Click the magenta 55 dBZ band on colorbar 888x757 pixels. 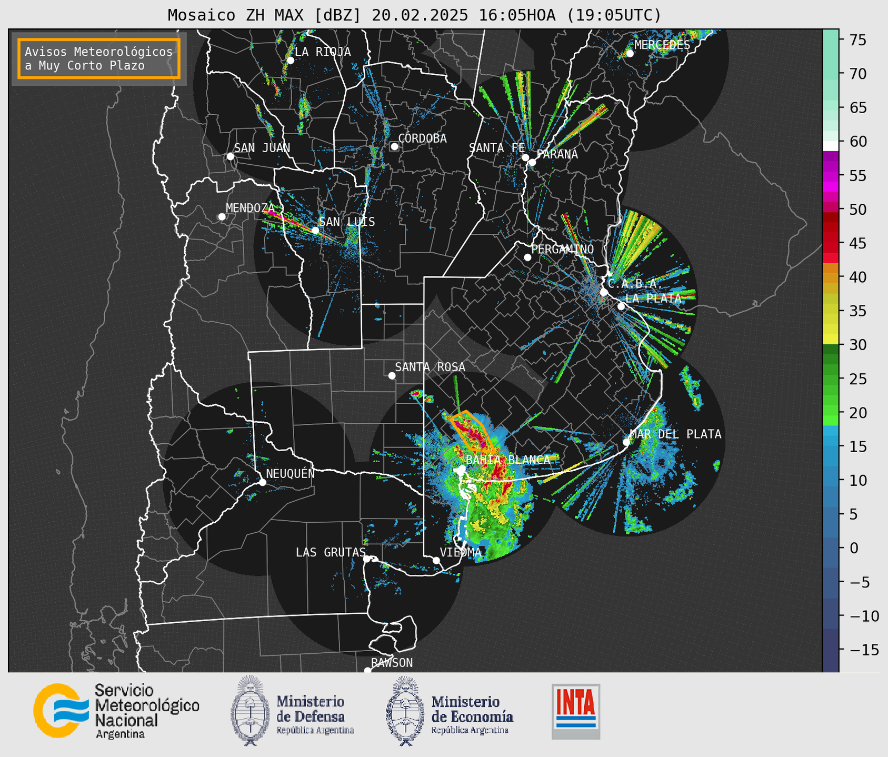[831, 175]
